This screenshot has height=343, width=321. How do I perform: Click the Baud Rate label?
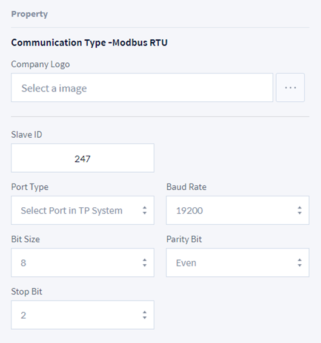coord(187,187)
